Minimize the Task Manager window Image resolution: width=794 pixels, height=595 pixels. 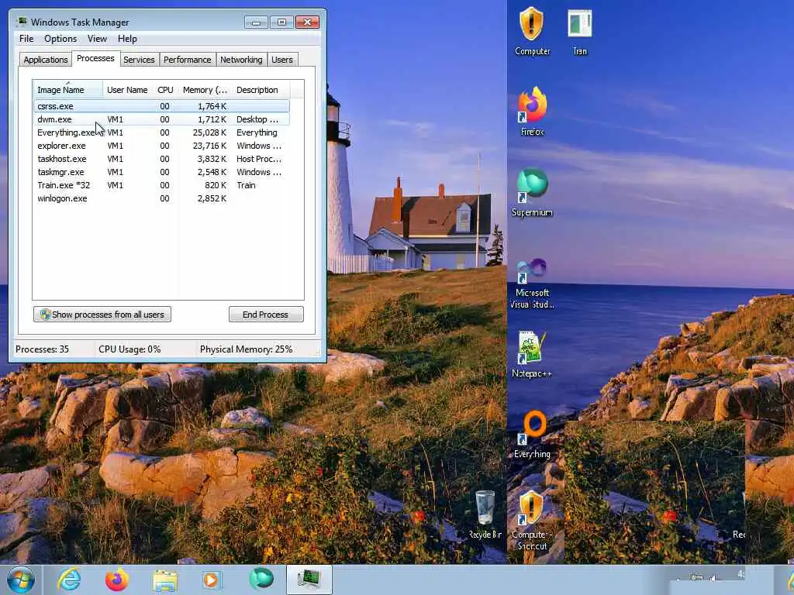(256, 22)
